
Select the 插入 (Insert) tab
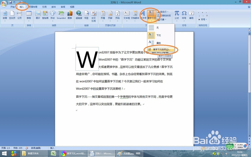pos(22,7)
